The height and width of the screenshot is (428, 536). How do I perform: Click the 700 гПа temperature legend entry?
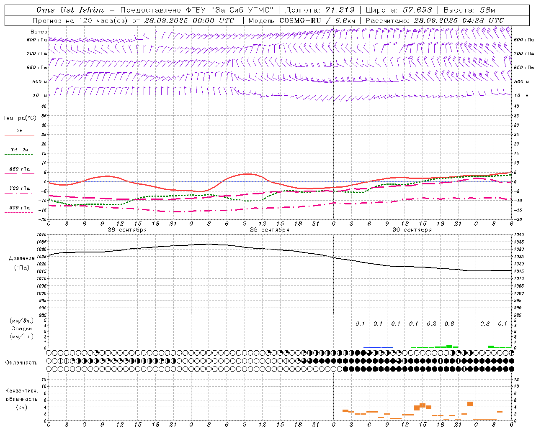point(19,189)
